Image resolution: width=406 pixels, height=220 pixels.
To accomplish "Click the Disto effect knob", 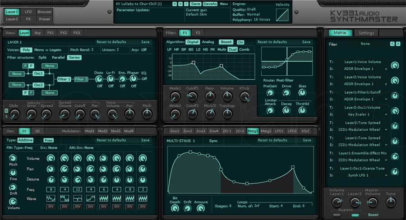I will [99, 79].
